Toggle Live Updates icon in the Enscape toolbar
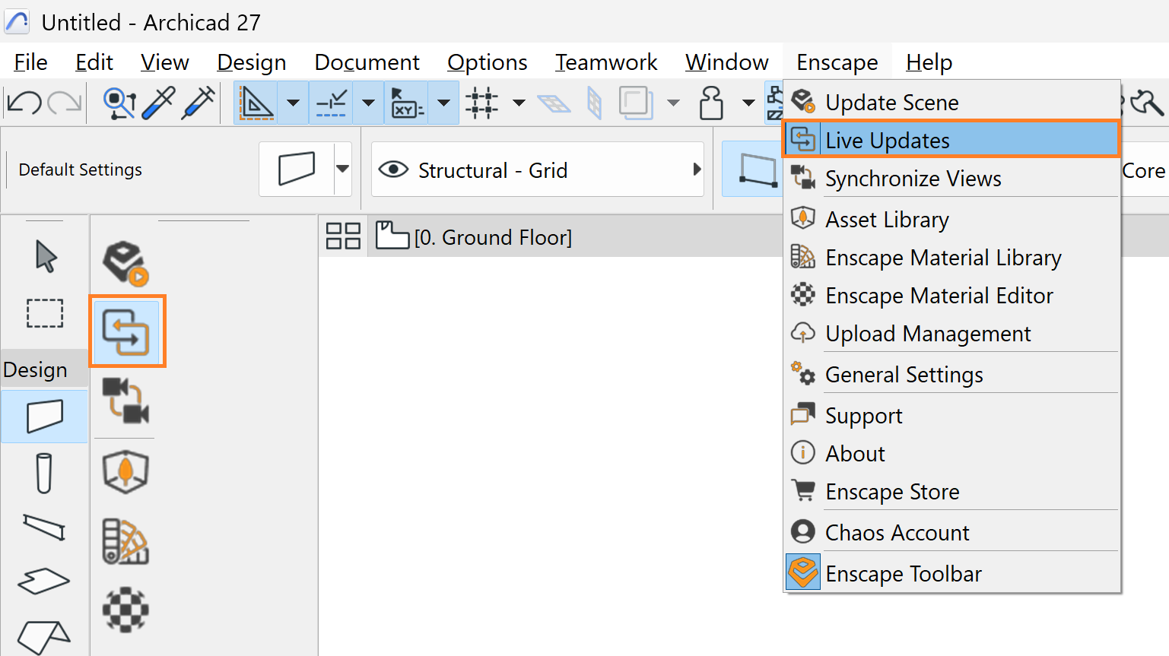 (x=126, y=332)
